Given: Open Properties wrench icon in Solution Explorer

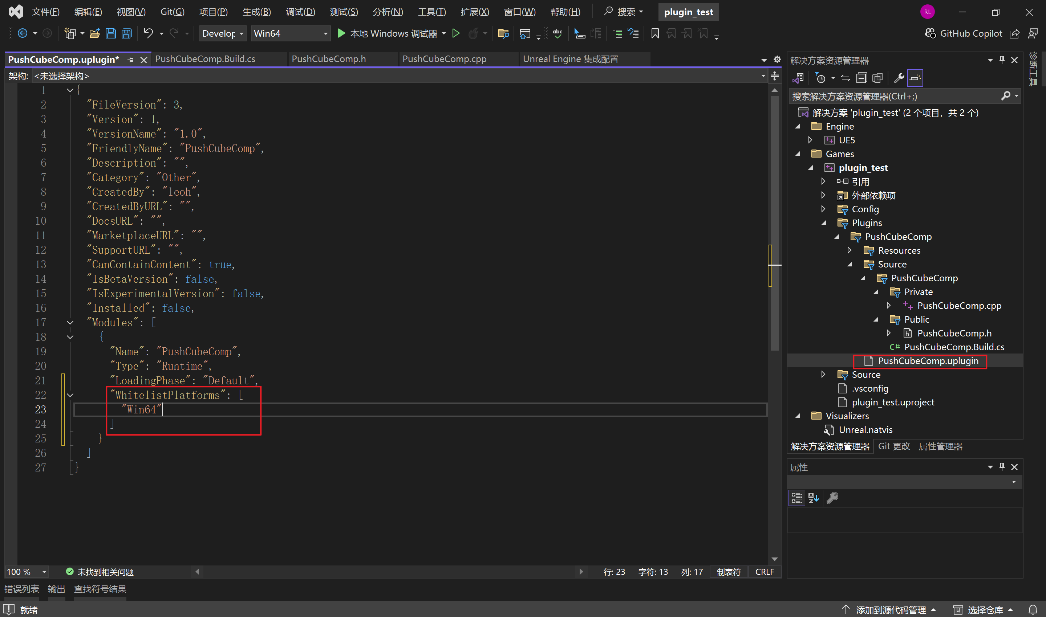Looking at the screenshot, I should click(899, 78).
